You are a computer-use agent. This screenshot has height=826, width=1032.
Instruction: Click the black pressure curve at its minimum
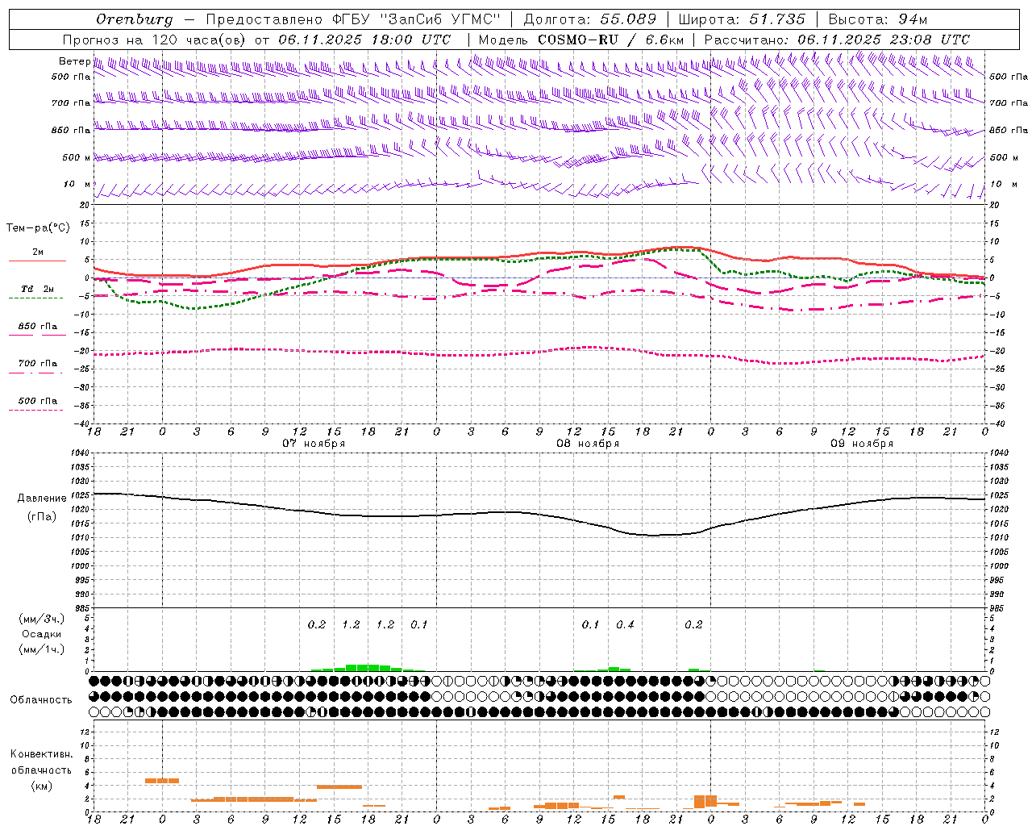point(653,535)
